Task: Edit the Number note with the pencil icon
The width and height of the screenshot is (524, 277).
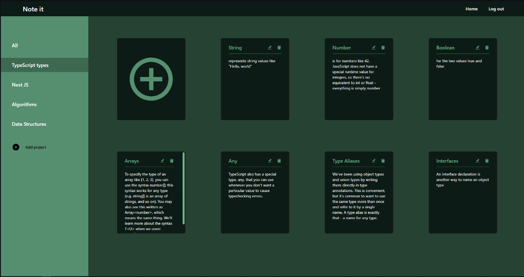Action: (373, 47)
